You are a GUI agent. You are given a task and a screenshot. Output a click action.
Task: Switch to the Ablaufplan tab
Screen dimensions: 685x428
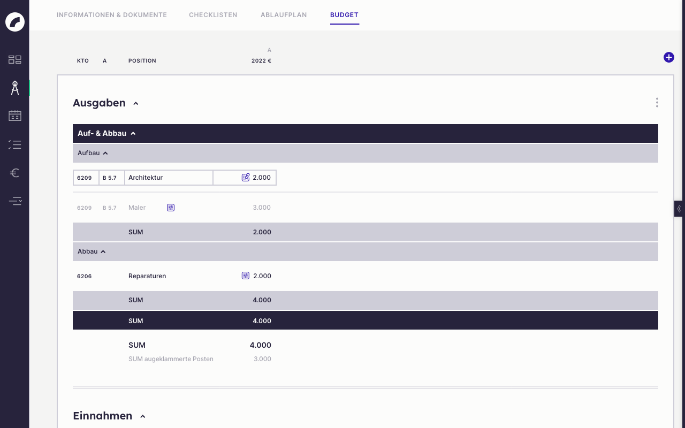(284, 15)
